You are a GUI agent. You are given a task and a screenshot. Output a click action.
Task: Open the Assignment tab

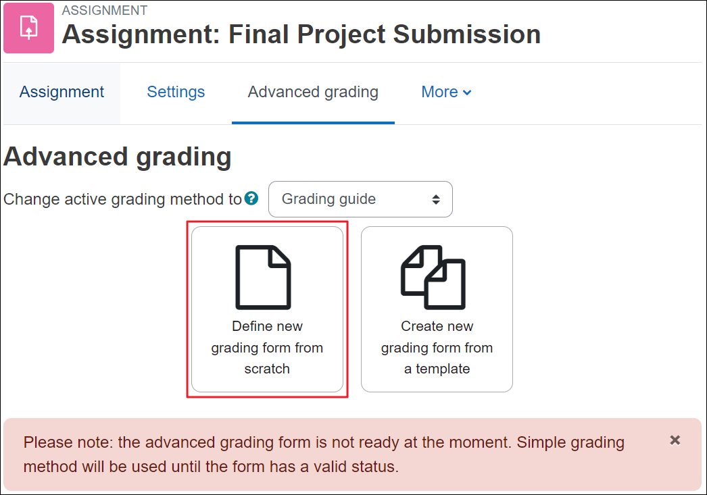point(62,91)
